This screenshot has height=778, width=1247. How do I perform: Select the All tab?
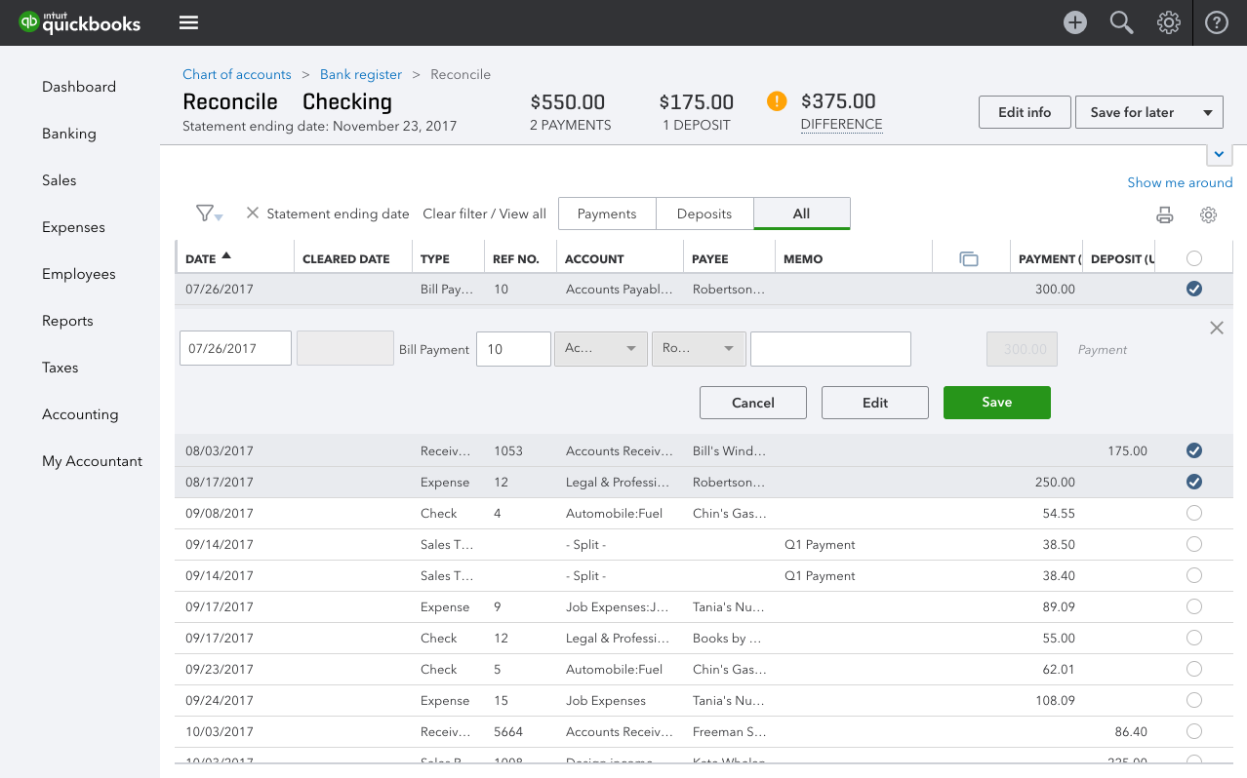tap(802, 214)
